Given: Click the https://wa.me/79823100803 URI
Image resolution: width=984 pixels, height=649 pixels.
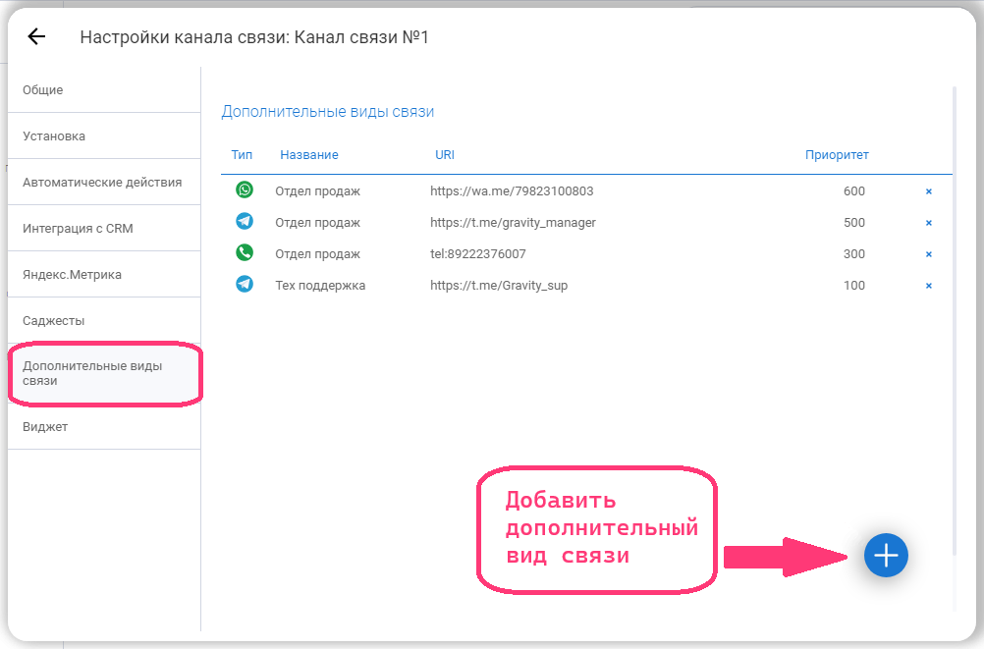Looking at the screenshot, I should click(512, 191).
